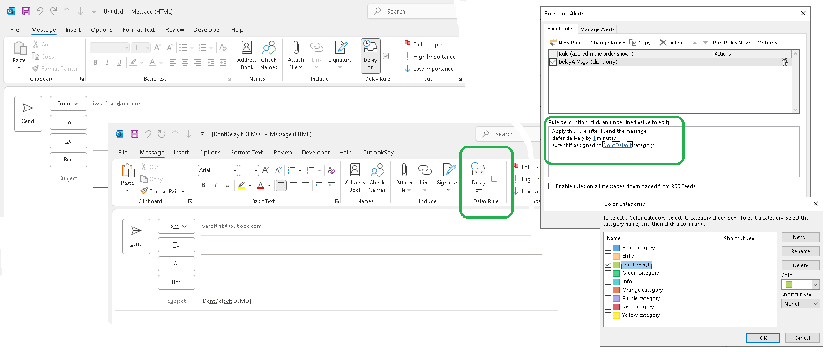The width and height of the screenshot is (829, 352).
Task: Open Color dropdown in Color Categories dialog
Action: pyautogui.click(x=815, y=285)
